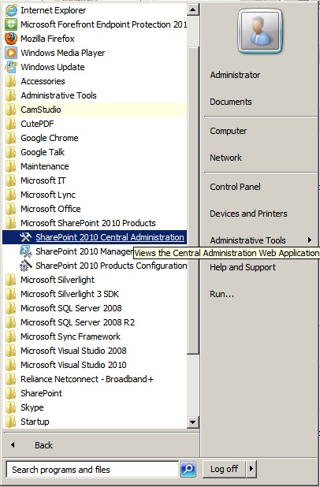Open Internet Explorer icon

pyautogui.click(x=11, y=10)
